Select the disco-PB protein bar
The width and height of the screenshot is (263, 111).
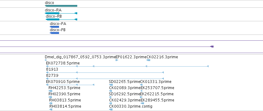coord(54,33)
